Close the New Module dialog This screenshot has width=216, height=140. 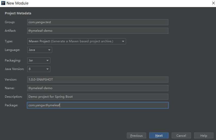(213, 3)
